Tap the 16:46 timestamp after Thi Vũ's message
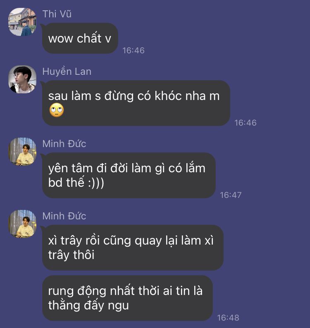310x328 pixels. pos(134,50)
